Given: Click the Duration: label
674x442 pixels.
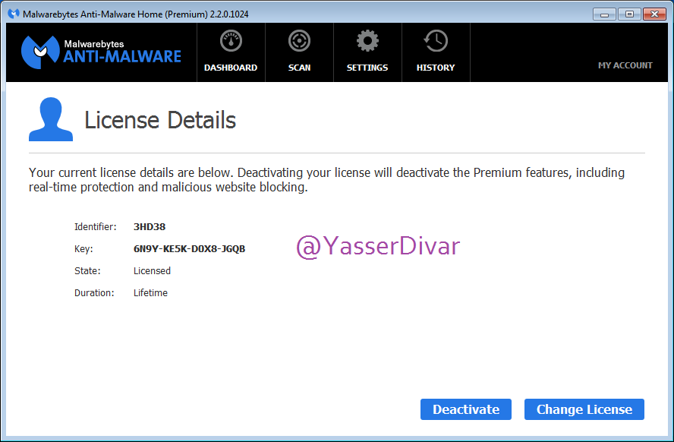Looking at the screenshot, I should tap(94, 293).
